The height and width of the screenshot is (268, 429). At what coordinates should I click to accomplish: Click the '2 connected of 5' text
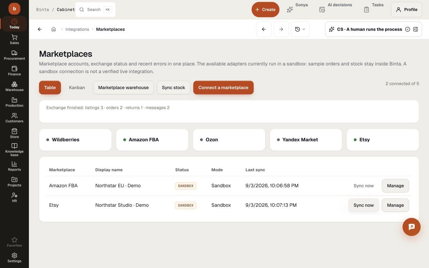(x=402, y=84)
